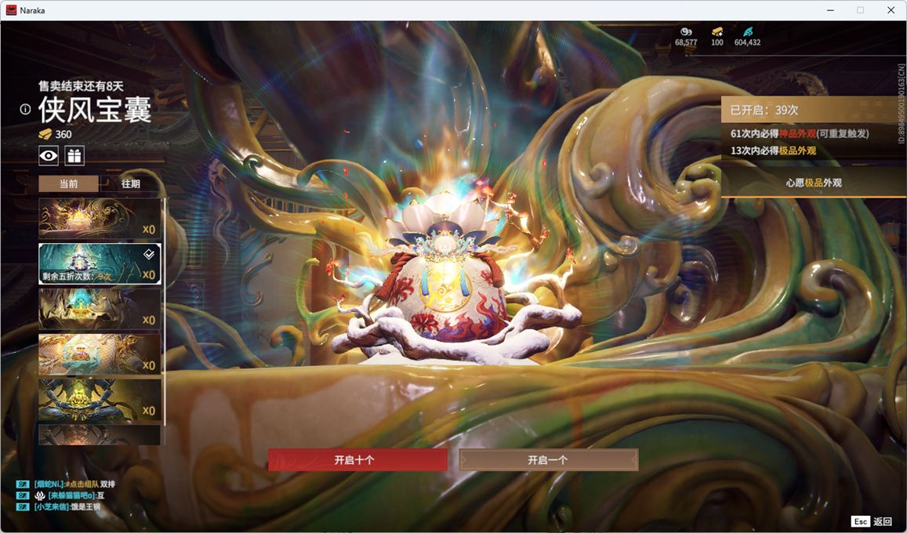Click the info icon beside 侠风宝囊
Viewport: 907px width, 533px height.
[x=25, y=109]
